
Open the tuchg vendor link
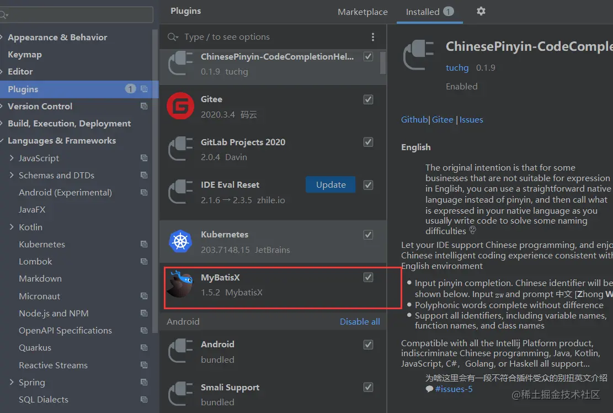coord(457,68)
